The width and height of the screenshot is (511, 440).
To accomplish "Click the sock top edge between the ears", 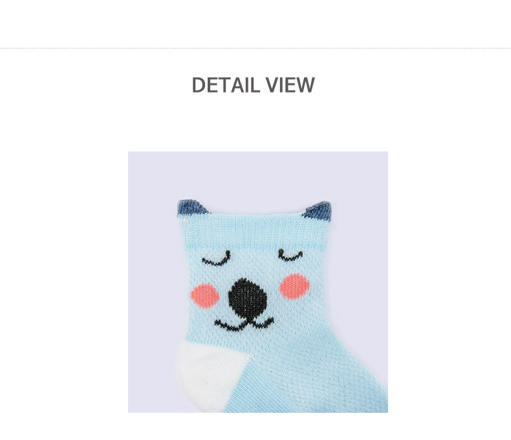I will pos(256,215).
